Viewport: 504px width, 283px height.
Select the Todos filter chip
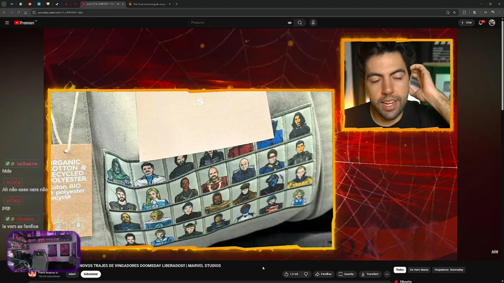pyautogui.click(x=400, y=270)
